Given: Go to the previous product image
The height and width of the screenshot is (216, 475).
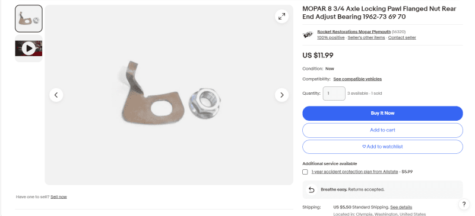Looking at the screenshot, I should 56,95.
